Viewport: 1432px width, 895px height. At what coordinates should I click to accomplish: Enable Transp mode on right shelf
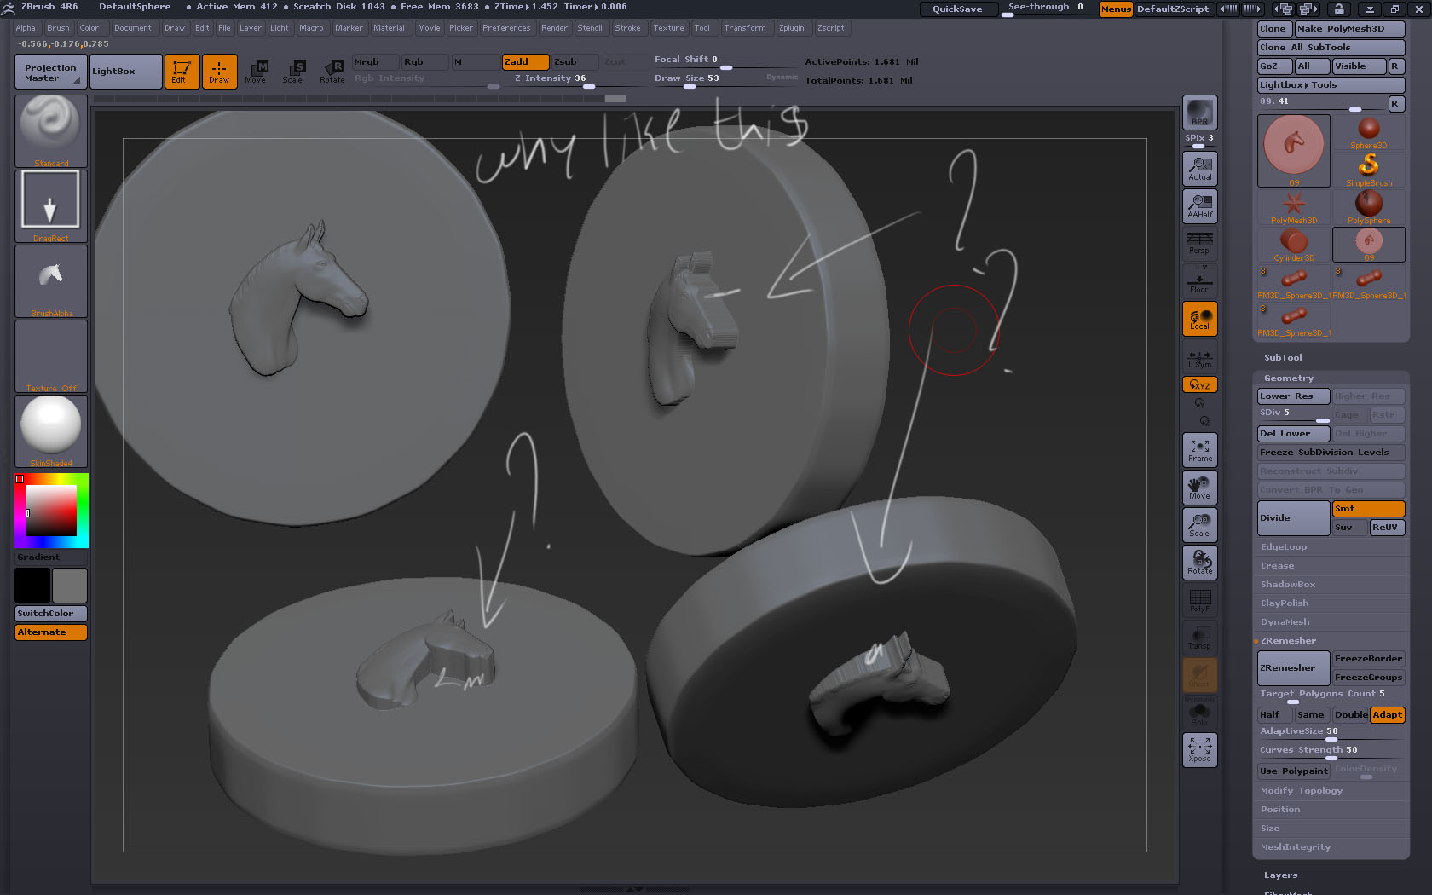1199,637
